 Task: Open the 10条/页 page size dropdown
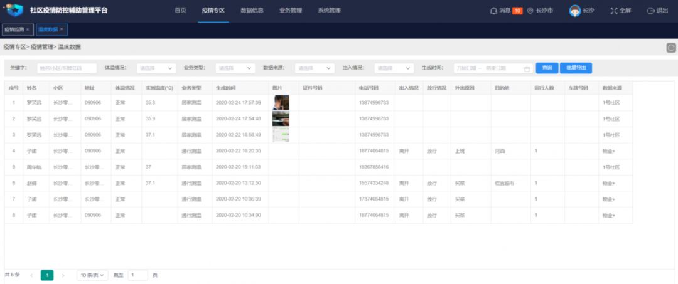click(x=92, y=275)
